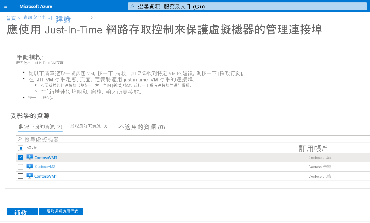Click the ContosoVM2 virtual machine icon
Viewport: 370px width, 223px height.
pos(29,167)
